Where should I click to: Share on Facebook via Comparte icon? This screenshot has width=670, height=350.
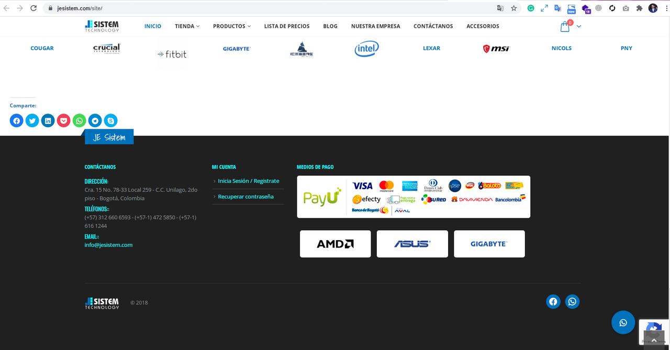click(x=17, y=121)
